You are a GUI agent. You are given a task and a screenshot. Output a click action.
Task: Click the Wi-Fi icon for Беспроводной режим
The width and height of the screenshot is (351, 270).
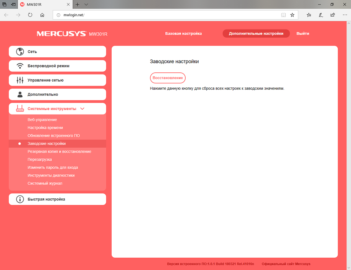point(20,66)
